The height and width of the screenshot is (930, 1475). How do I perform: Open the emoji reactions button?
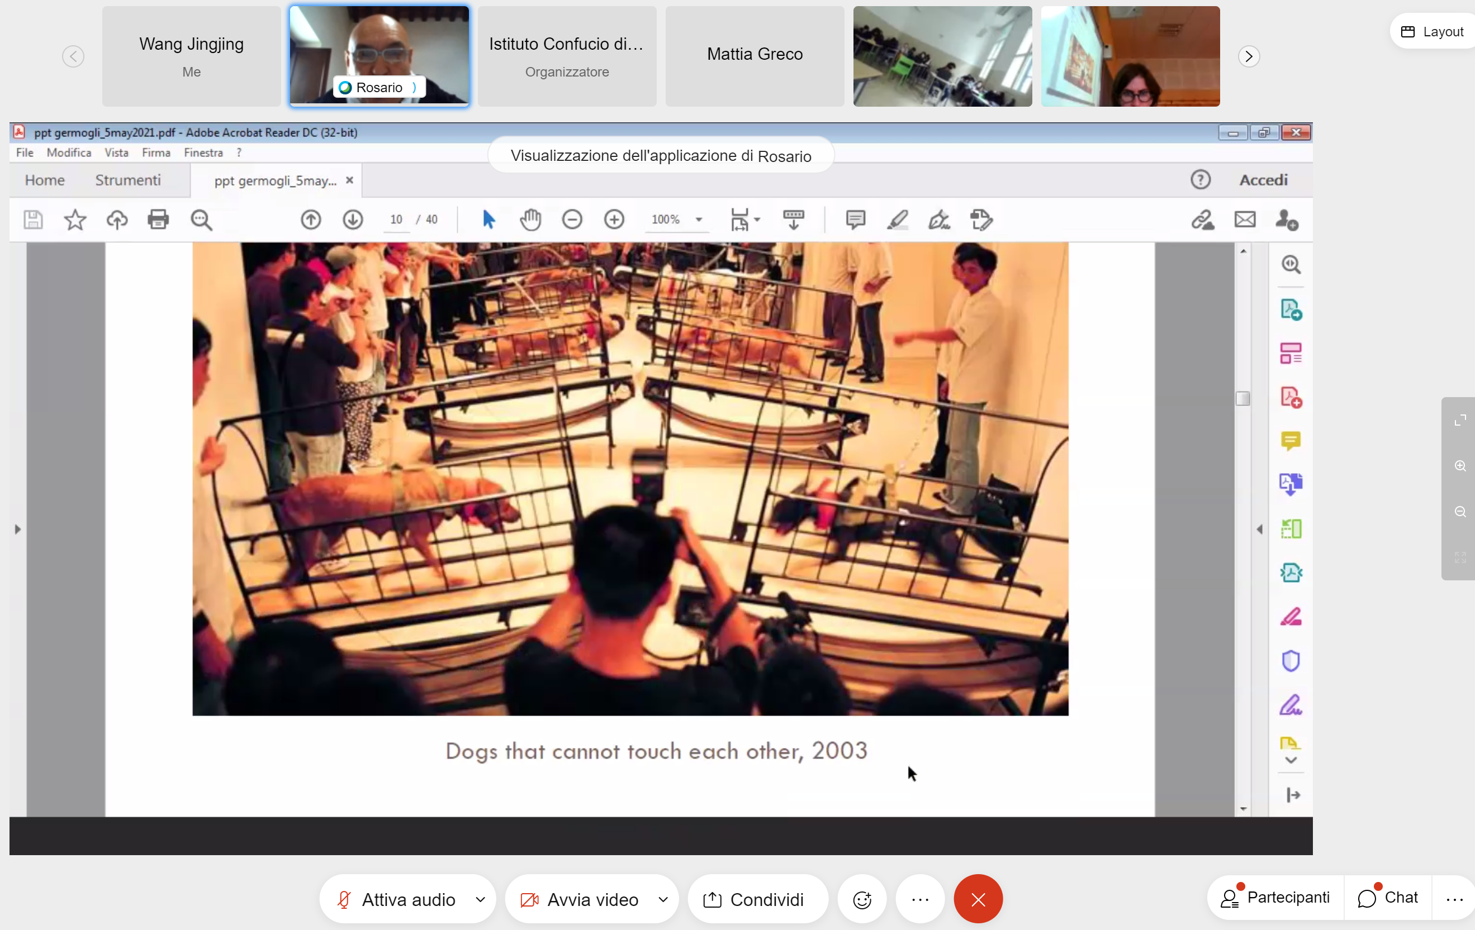point(862,899)
